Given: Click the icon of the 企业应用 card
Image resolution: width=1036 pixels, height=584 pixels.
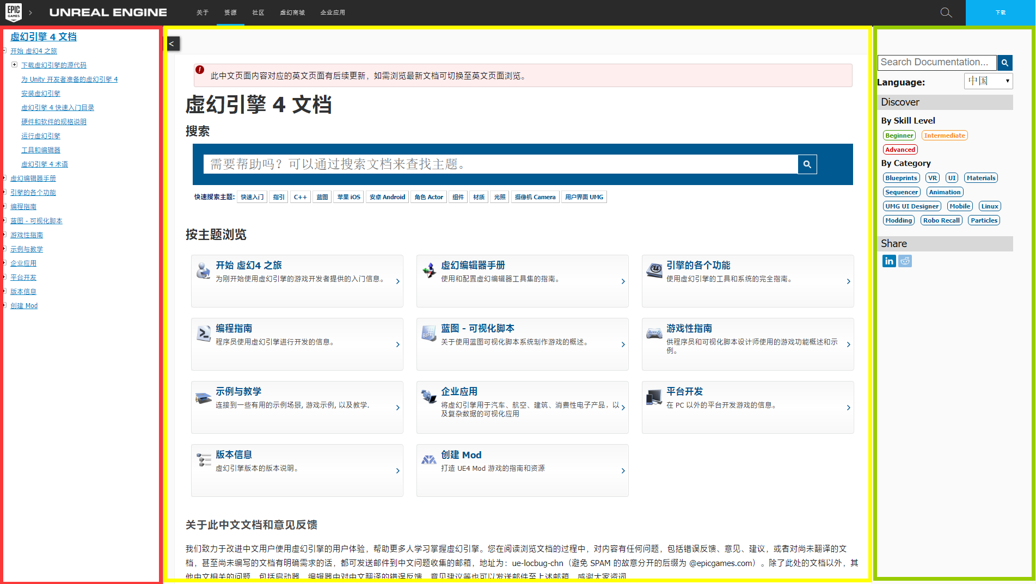Looking at the screenshot, I should click(x=429, y=396).
